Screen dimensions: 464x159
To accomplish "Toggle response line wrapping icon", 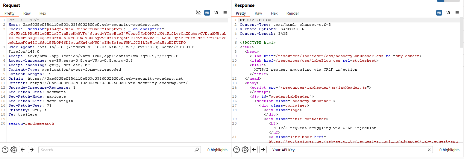I will (x=439, y=13).
